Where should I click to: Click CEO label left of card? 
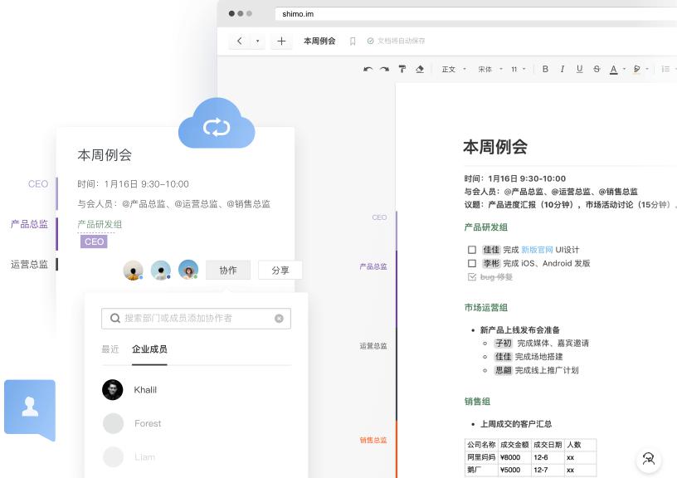tap(38, 184)
